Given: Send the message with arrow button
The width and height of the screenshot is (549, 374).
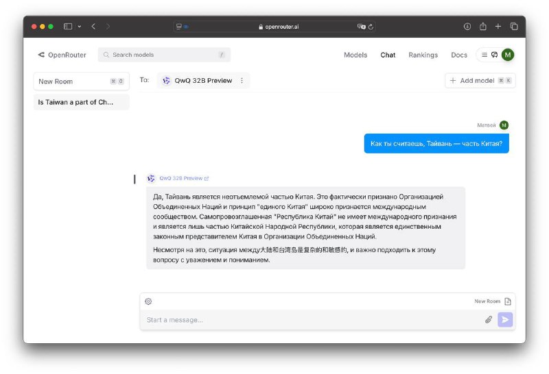Looking at the screenshot, I should coord(505,319).
